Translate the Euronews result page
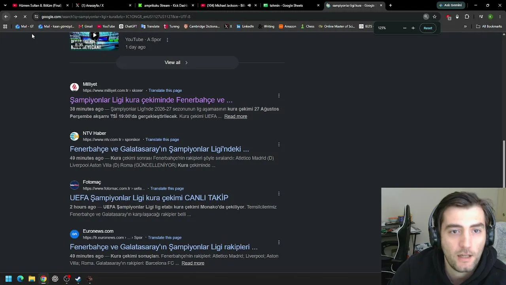Viewport: 506px width, 285px height. (164, 237)
